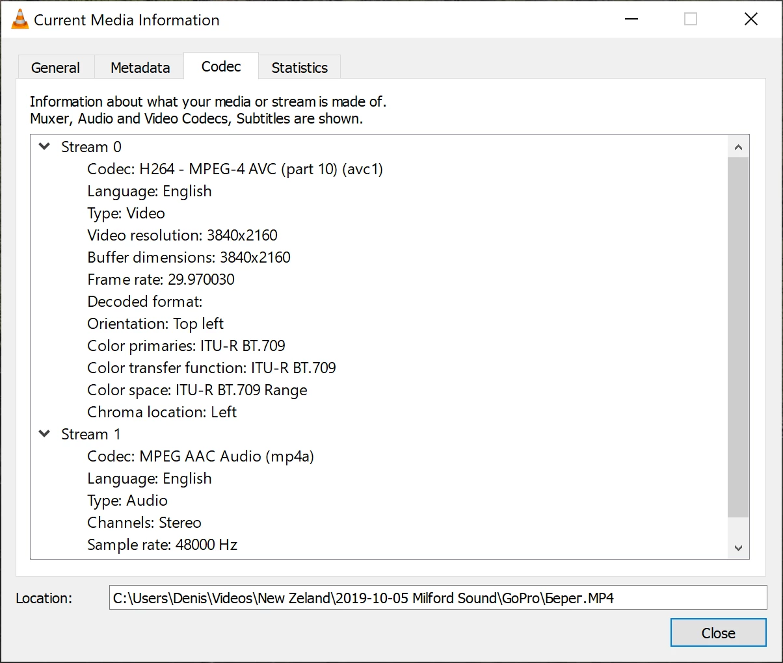783x663 pixels.
Task: Click the vertical scrollbar thumb
Action: coord(738,337)
